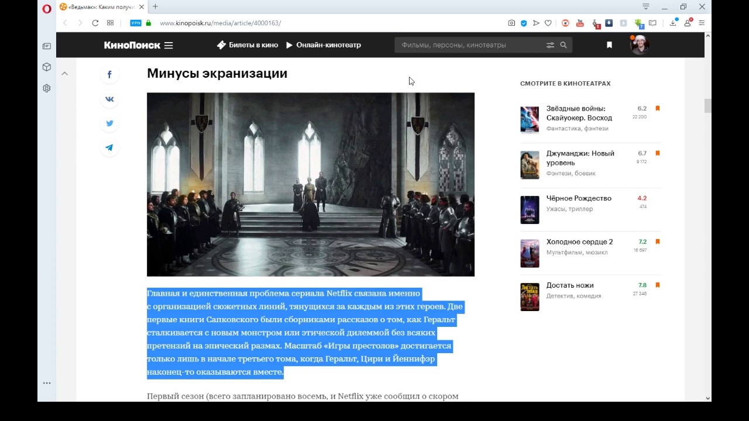Share article on Twitter

[109, 123]
